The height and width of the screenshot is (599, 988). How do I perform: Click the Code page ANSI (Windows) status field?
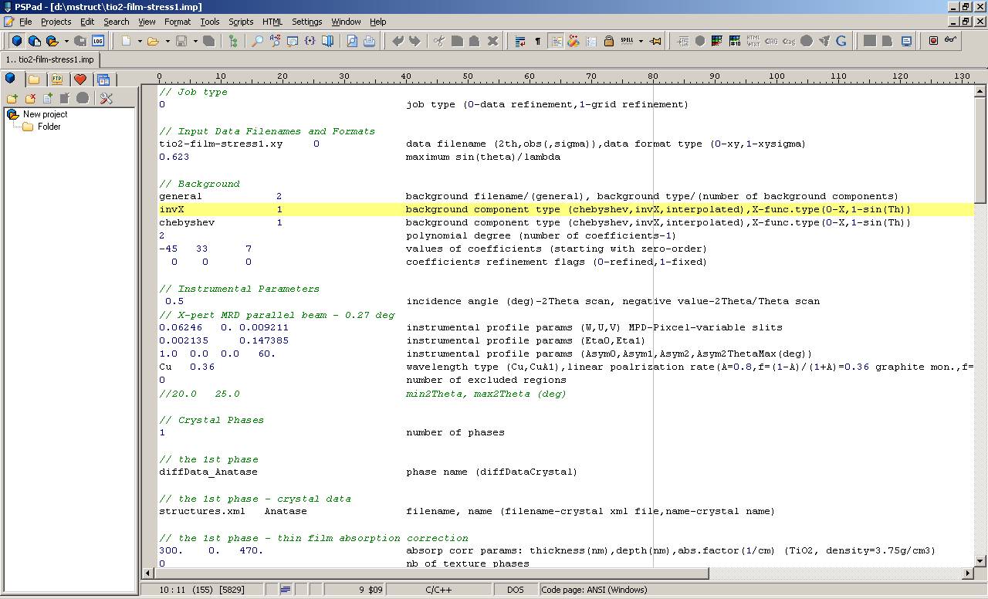click(x=594, y=590)
